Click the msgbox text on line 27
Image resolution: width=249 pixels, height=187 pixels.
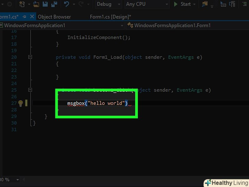click(x=76, y=103)
